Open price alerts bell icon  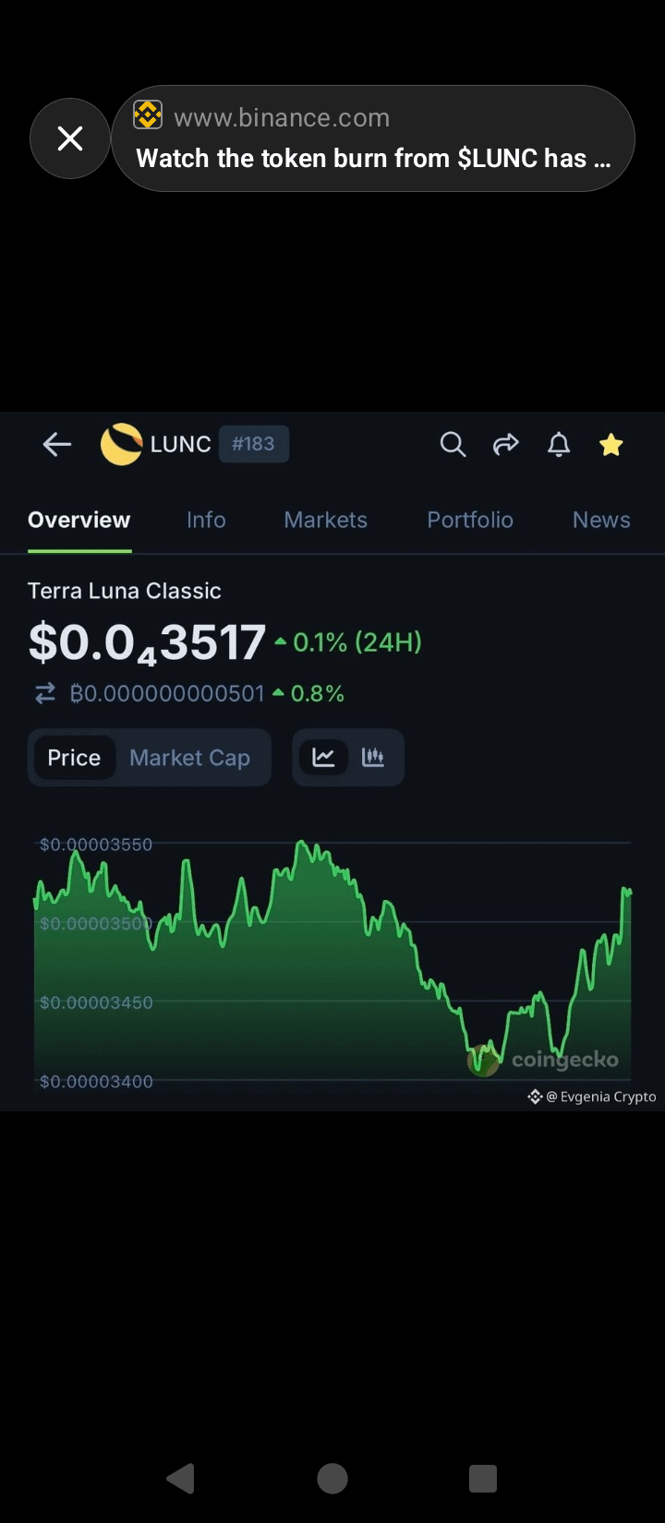coord(559,445)
